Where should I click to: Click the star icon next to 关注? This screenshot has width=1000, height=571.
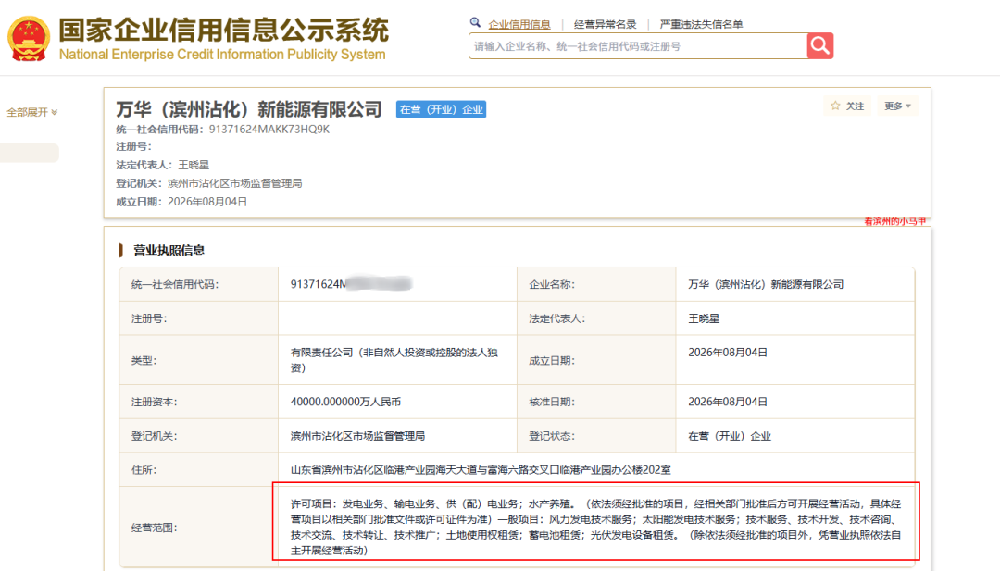(835, 106)
